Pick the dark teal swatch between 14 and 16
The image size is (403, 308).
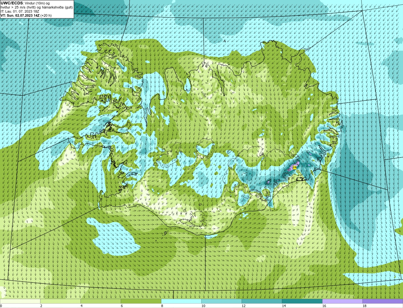point(302,301)
